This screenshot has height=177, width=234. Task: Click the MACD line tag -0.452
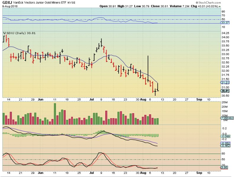coord(225,146)
